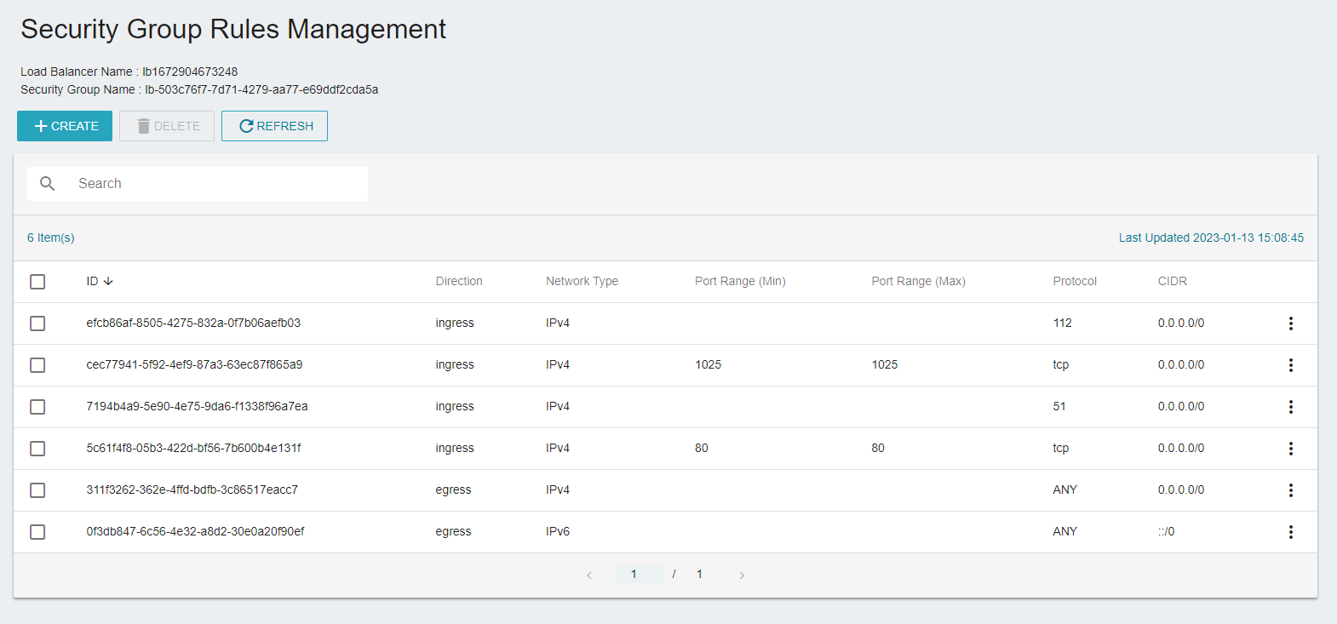
Task: Select checkbox for rule 0f3db847-6c56-4e32
Action: coord(37,532)
